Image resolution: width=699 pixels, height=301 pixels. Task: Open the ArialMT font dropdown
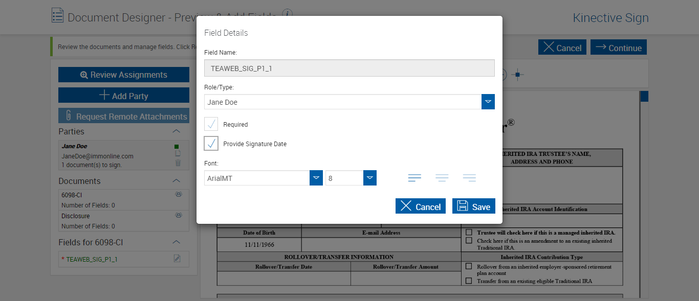(x=316, y=178)
